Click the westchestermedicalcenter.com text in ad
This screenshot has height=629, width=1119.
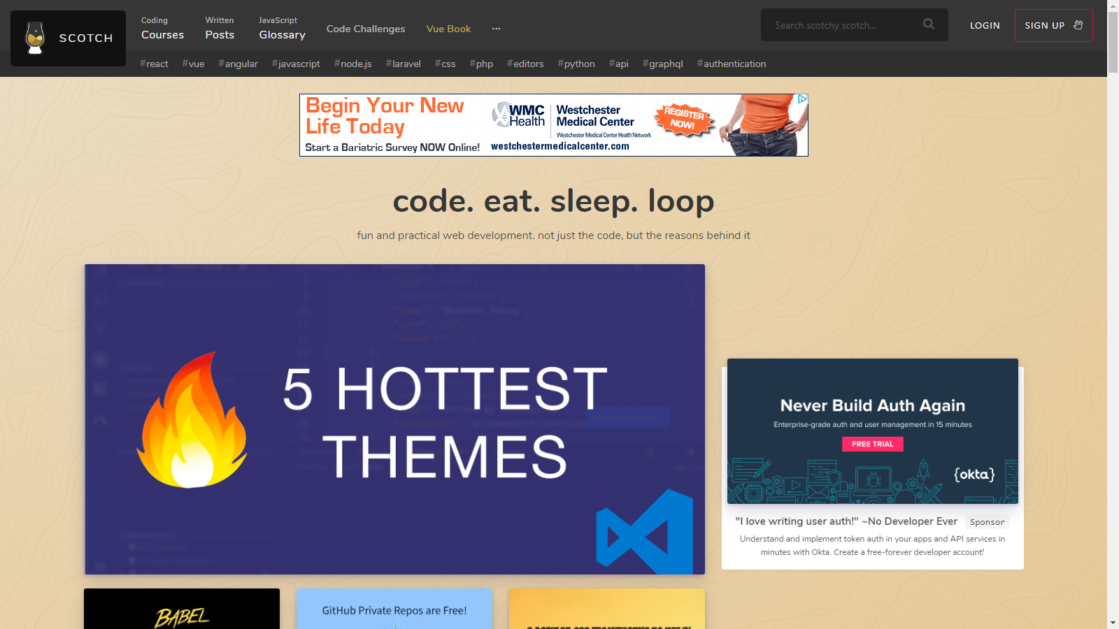560,146
